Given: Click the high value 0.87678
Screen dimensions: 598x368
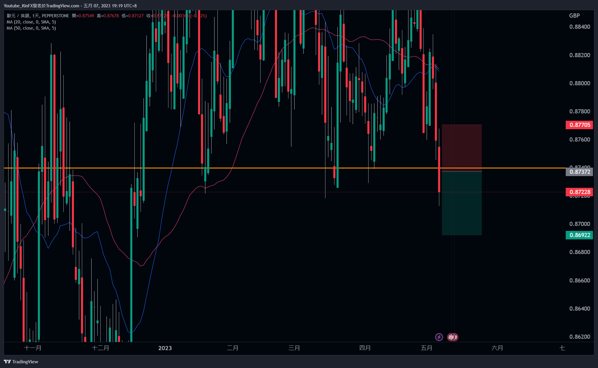Looking at the screenshot, I should point(111,16).
